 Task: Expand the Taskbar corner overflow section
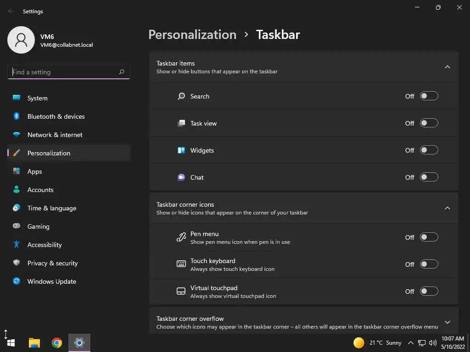(x=448, y=322)
